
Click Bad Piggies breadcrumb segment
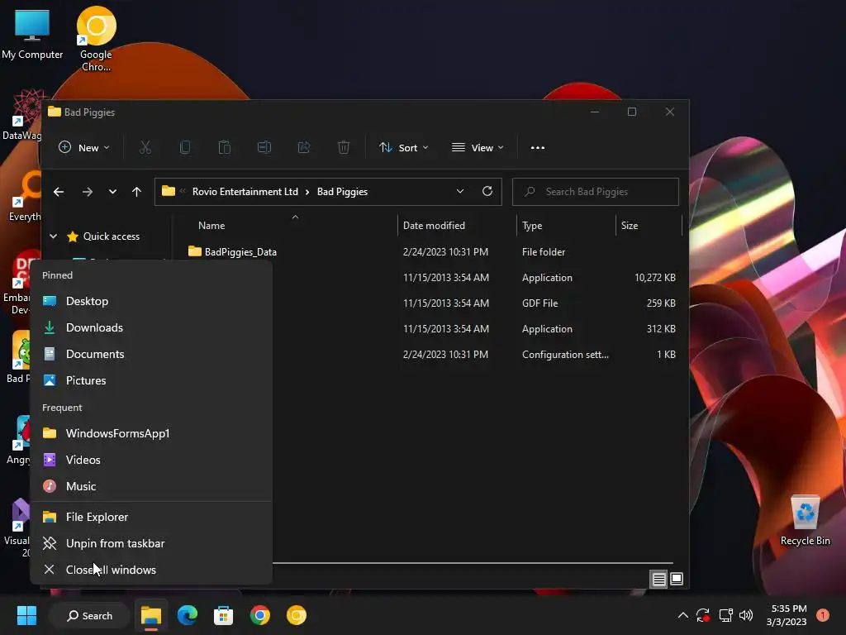pyautogui.click(x=342, y=192)
